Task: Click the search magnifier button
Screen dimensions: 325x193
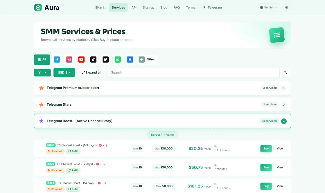Action: click(x=285, y=72)
